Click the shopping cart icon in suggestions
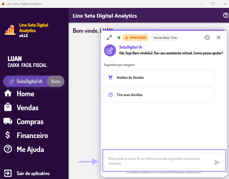Image resolution: width=229 pixels, height=179 pixels. point(110,77)
